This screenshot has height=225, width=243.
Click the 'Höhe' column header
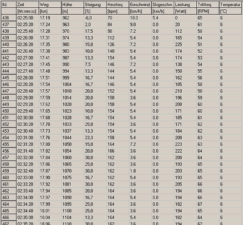point(73,4)
